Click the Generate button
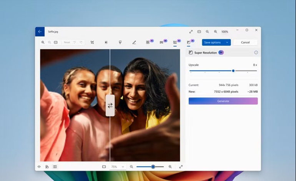Viewport: 296px width, 181px height. tap(223, 101)
